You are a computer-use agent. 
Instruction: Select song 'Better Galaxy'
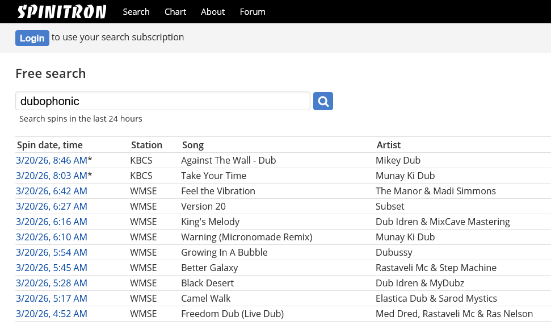(x=209, y=268)
